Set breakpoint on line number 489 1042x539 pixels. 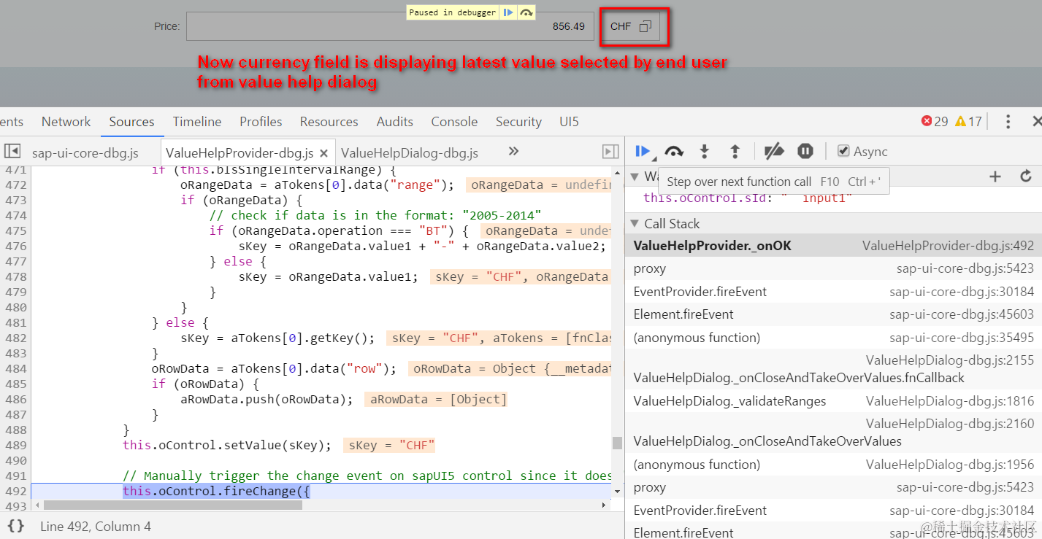[x=14, y=445]
